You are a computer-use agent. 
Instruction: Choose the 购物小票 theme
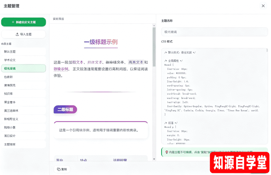point(23,127)
